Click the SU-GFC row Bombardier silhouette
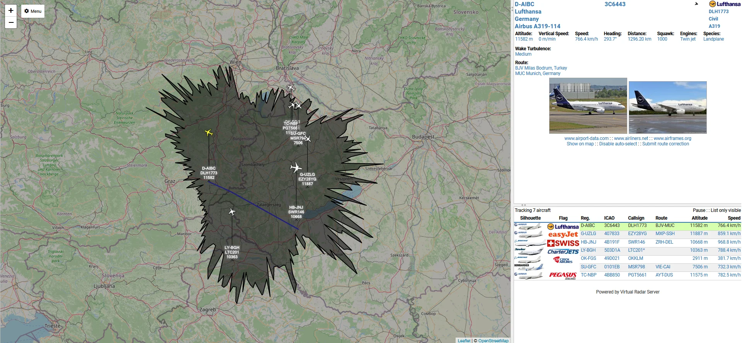Image resolution: width=742 pixels, height=343 pixels. (x=528, y=267)
